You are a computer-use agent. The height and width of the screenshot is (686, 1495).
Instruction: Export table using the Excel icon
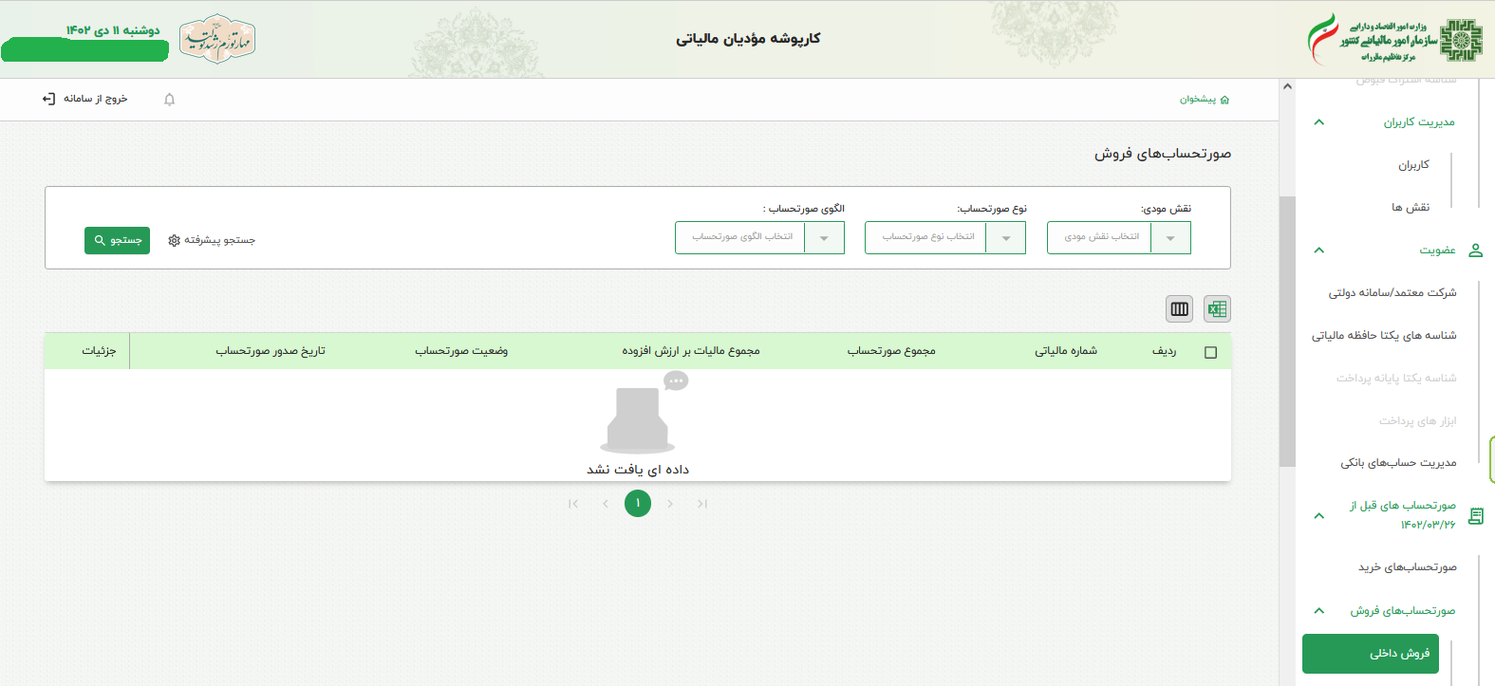click(x=1217, y=309)
